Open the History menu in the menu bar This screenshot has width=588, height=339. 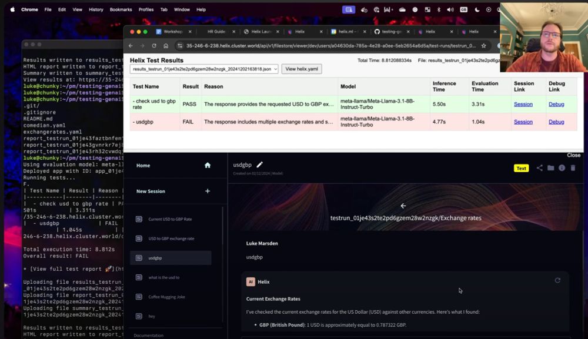click(96, 10)
